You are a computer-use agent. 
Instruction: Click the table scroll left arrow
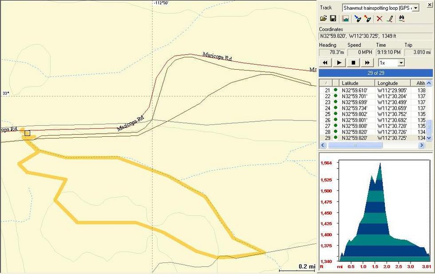click(x=323, y=145)
